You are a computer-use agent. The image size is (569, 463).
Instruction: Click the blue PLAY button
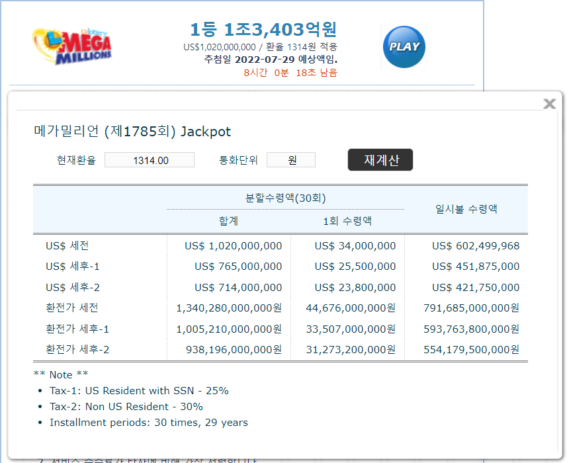pos(404,47)
